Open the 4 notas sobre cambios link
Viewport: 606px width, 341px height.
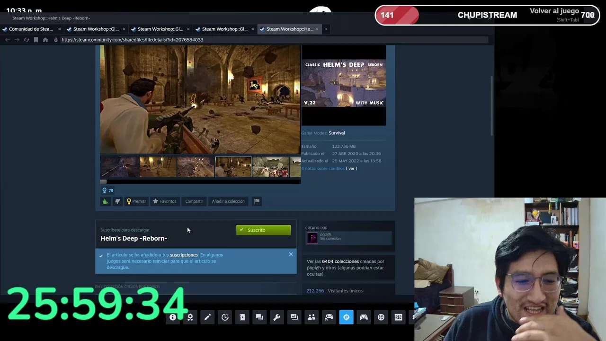pyautogui.click(x=323, y=169)
